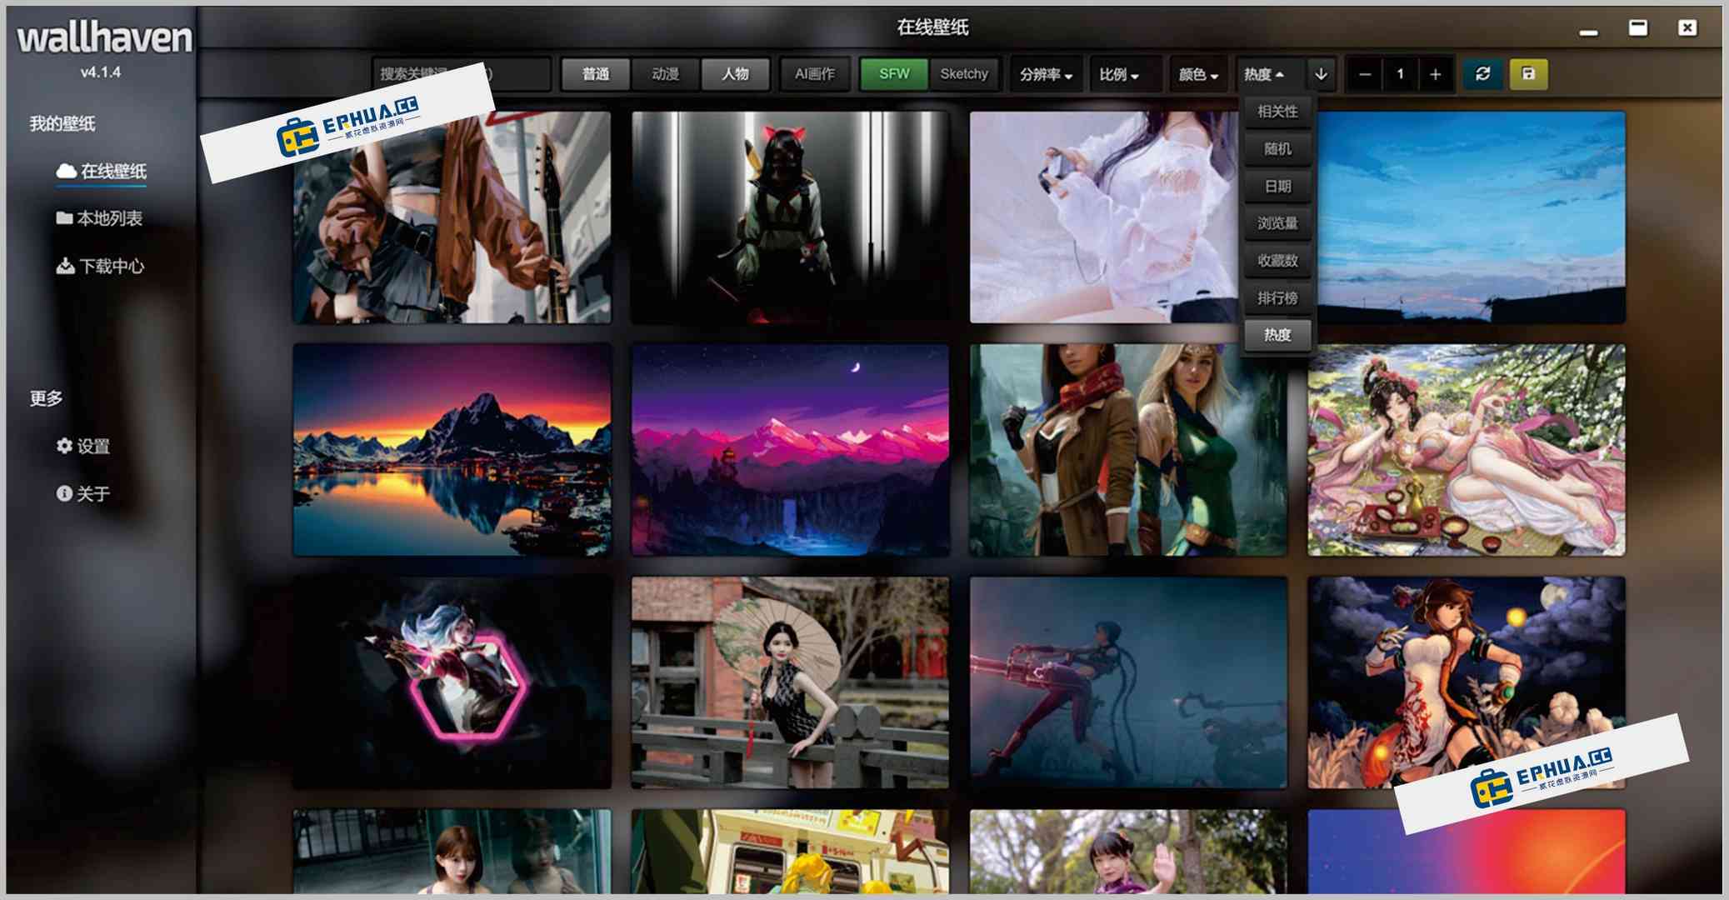This screenshot has height=900, width=1729.
Task: Click the wallhaven logo
Action: click(104, 38)
